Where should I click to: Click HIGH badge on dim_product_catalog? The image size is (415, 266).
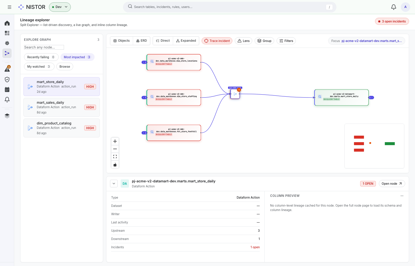pos(90,128)
